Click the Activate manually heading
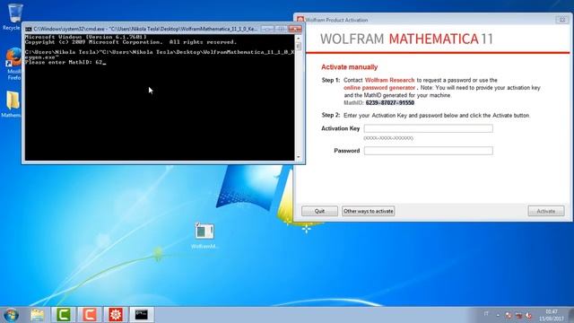The image size is (574, 323). click(349, 67)
